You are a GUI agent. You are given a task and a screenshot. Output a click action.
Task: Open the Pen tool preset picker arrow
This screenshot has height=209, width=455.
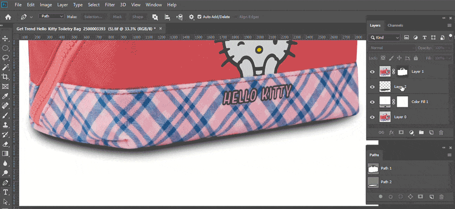[x=31, y=17]
